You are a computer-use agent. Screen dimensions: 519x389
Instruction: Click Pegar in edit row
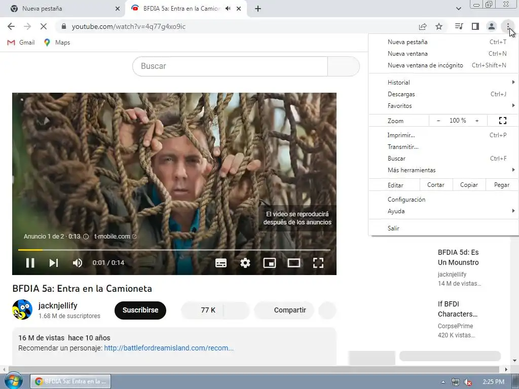click(501, 185)
